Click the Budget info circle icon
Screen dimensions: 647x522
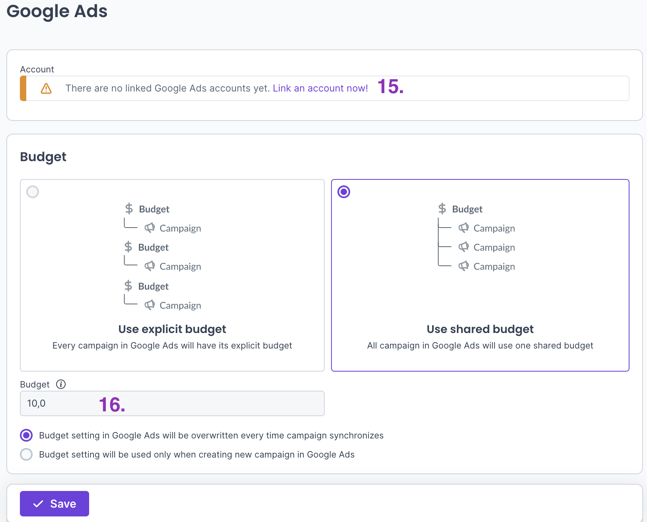61,384
